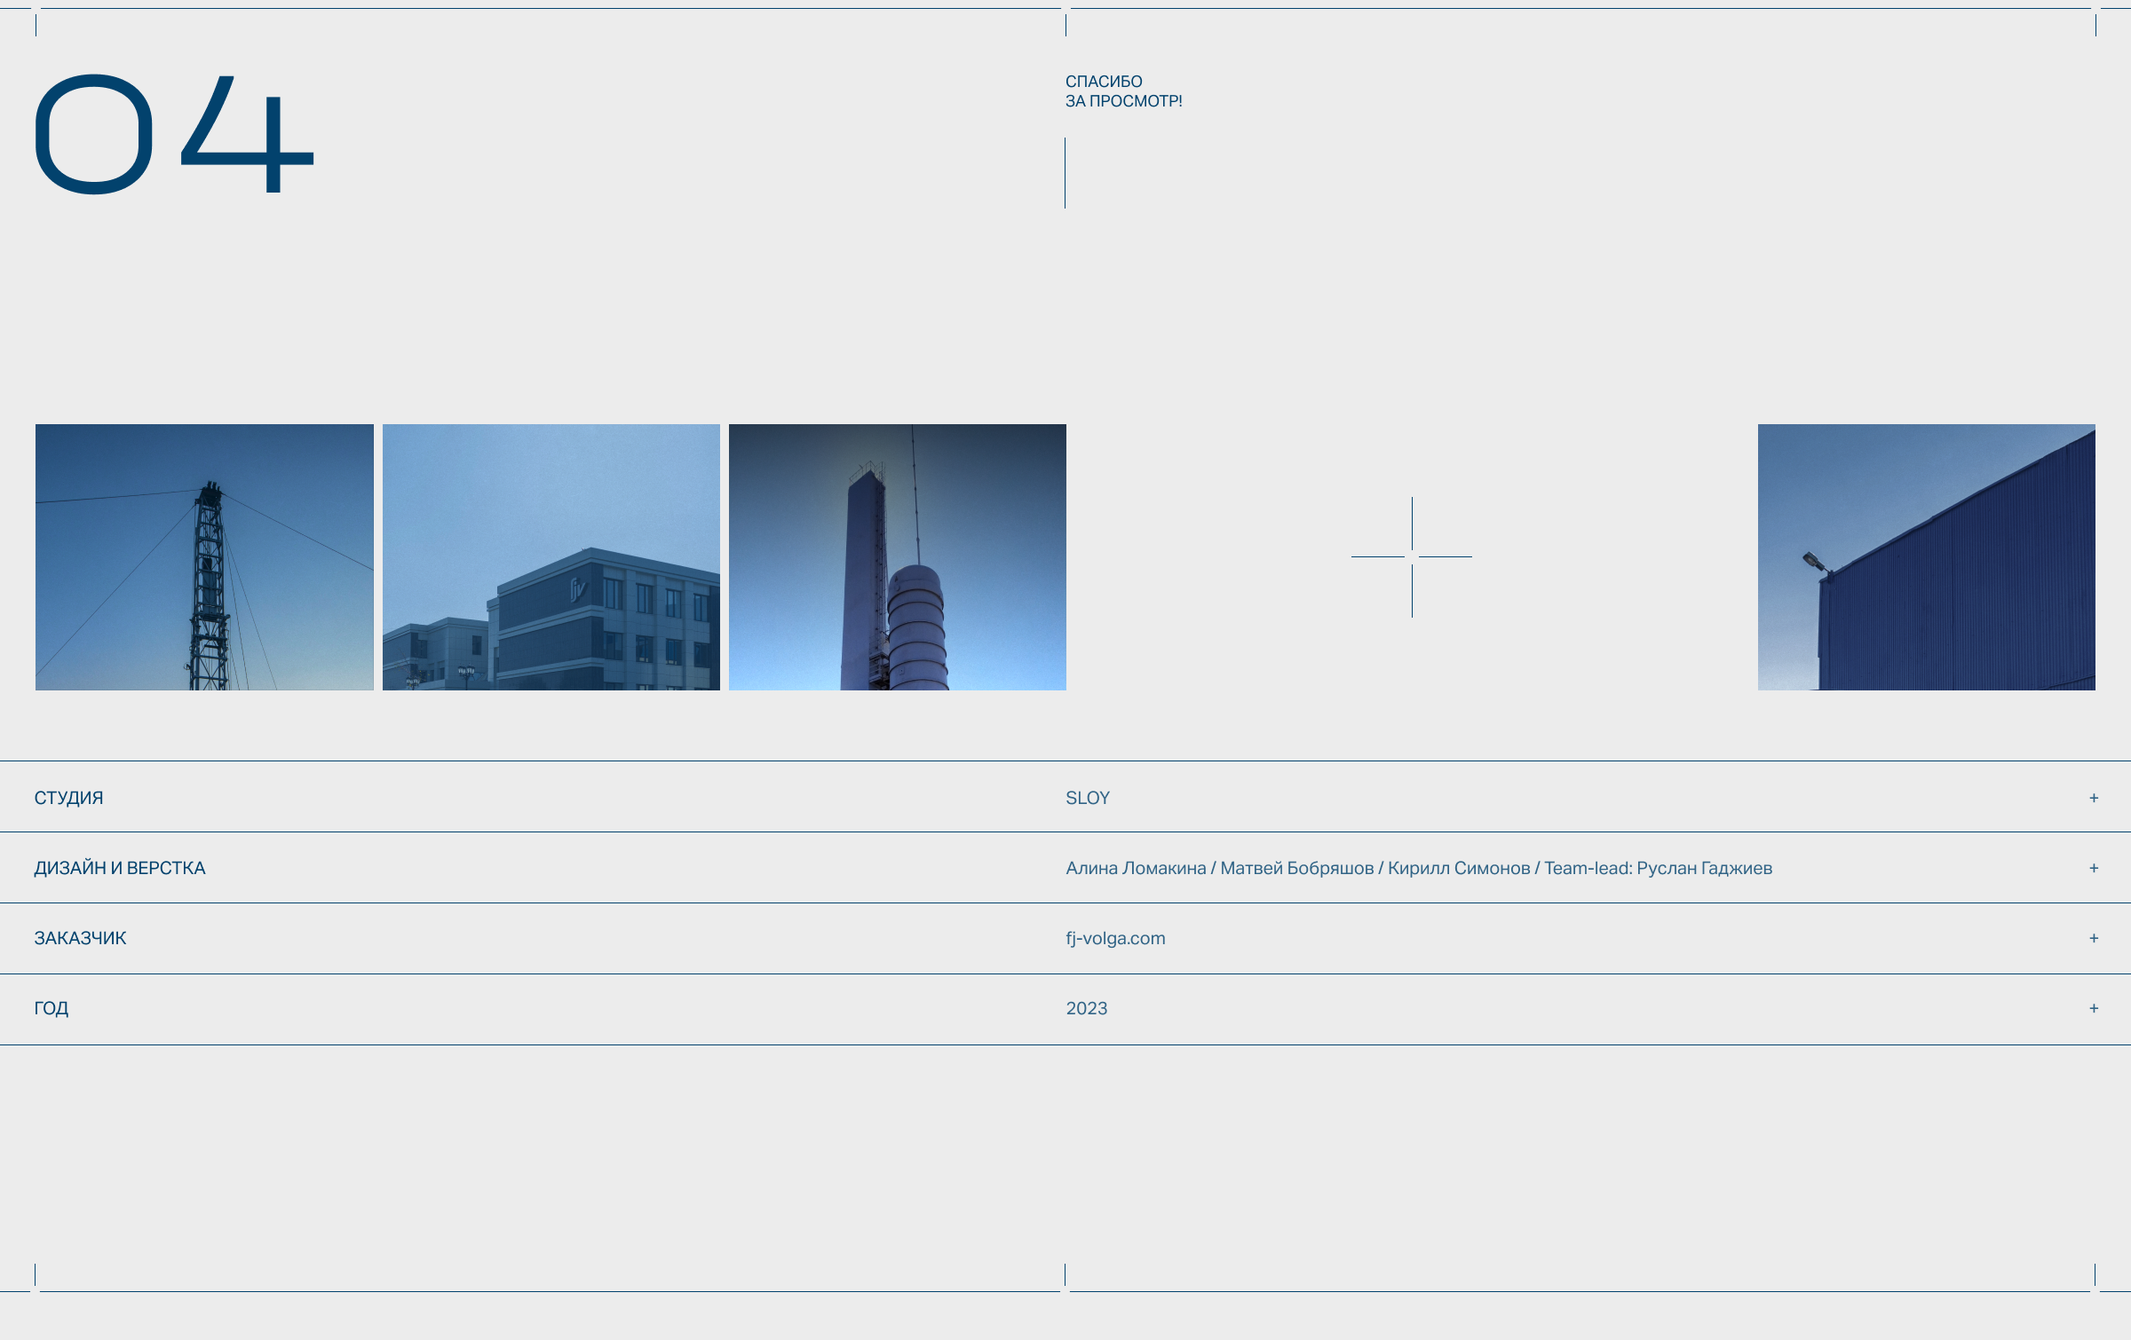This screenshot has height=1340, width=2131.
Task: Click the large 04 section number
Action: [x=174, y=133]
